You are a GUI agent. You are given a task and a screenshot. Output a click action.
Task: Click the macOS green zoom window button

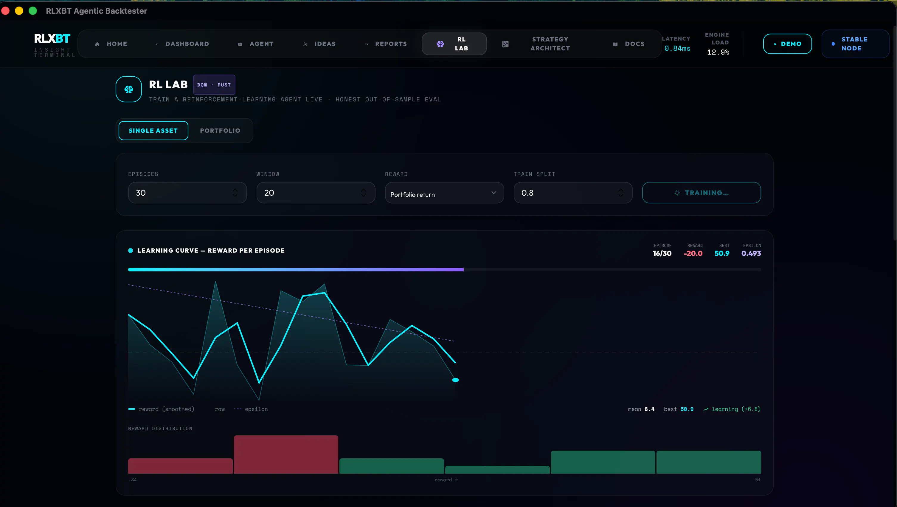point(33,11)
